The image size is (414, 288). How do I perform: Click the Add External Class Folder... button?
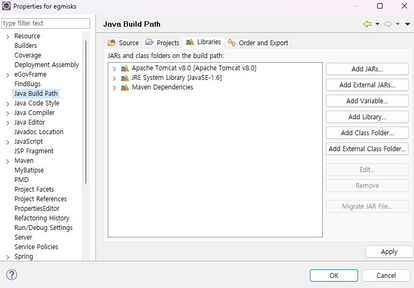click(x=367, y=149)
